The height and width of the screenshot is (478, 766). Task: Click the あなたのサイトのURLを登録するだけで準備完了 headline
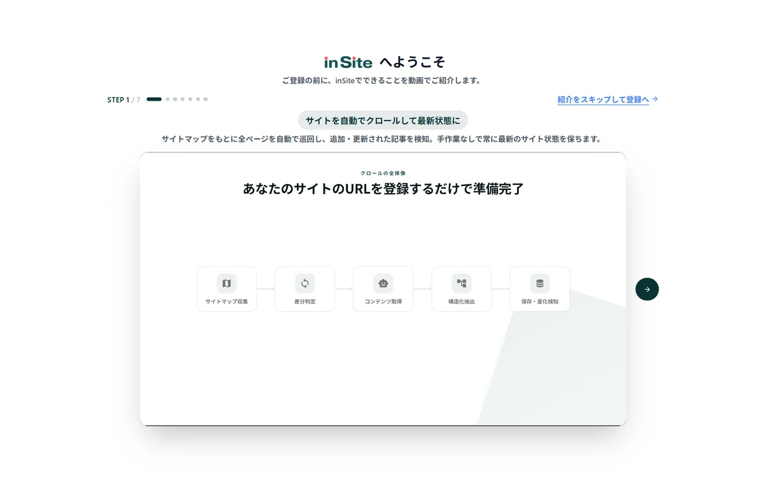pyautogui.click(x=383, y=189)
